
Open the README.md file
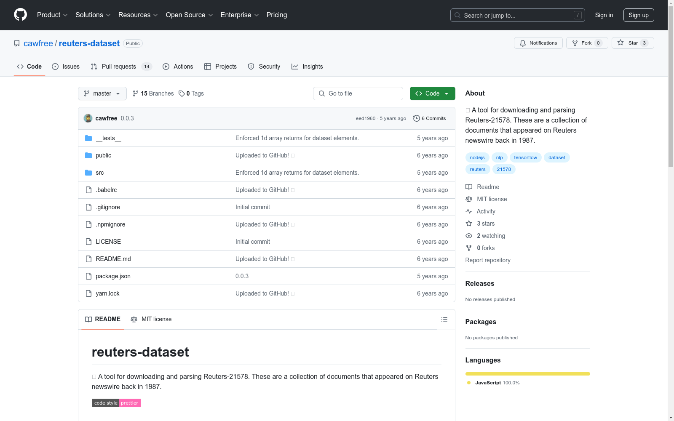coord(113,259)
